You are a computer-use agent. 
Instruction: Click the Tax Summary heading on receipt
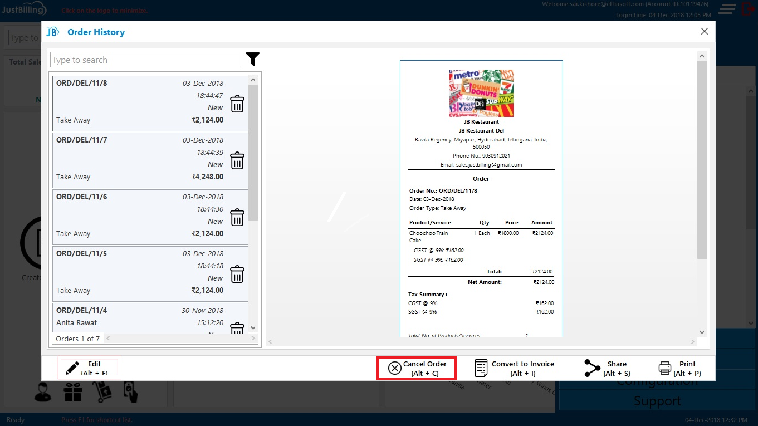tap(428, 294)
